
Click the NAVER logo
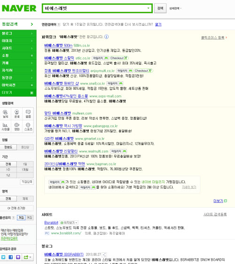[x=19, y=8]
